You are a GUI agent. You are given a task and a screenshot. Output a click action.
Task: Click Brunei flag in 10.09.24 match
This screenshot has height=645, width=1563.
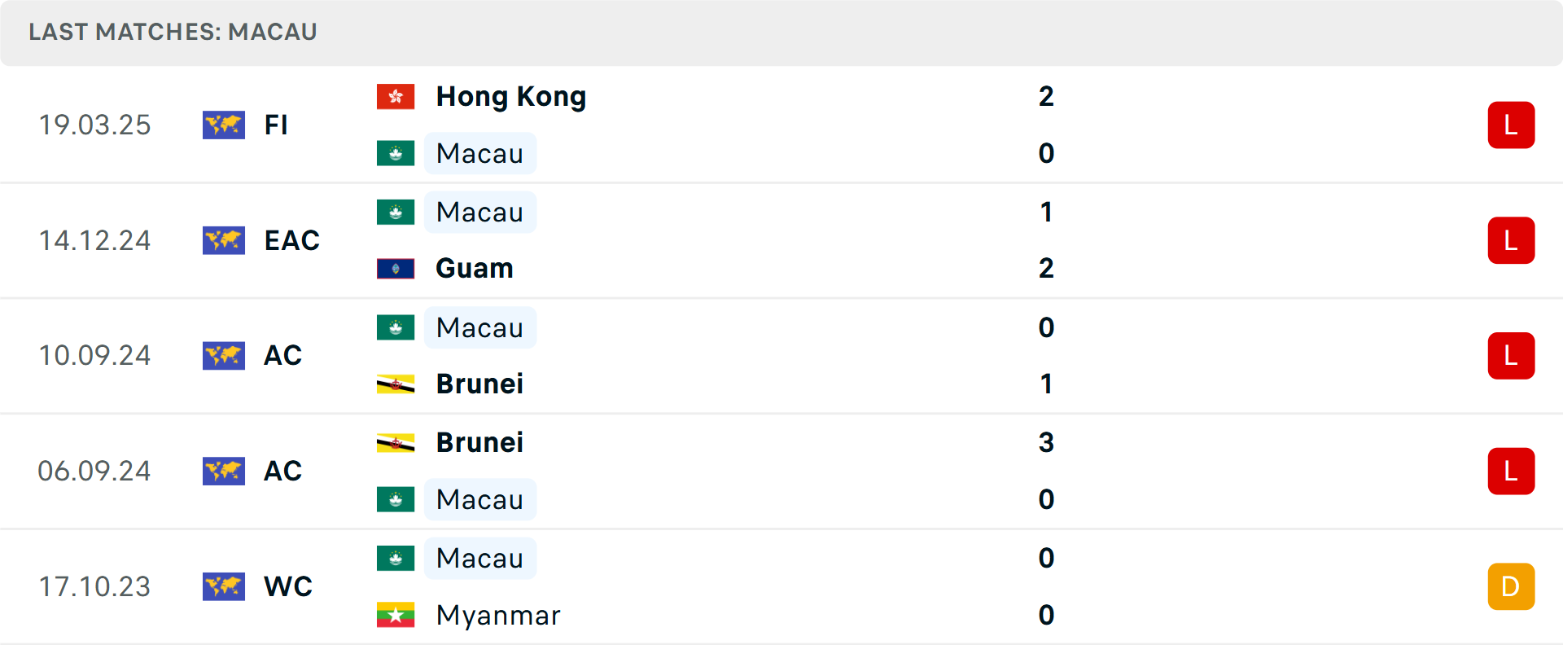pyautogui.click(x=396, y=384)
